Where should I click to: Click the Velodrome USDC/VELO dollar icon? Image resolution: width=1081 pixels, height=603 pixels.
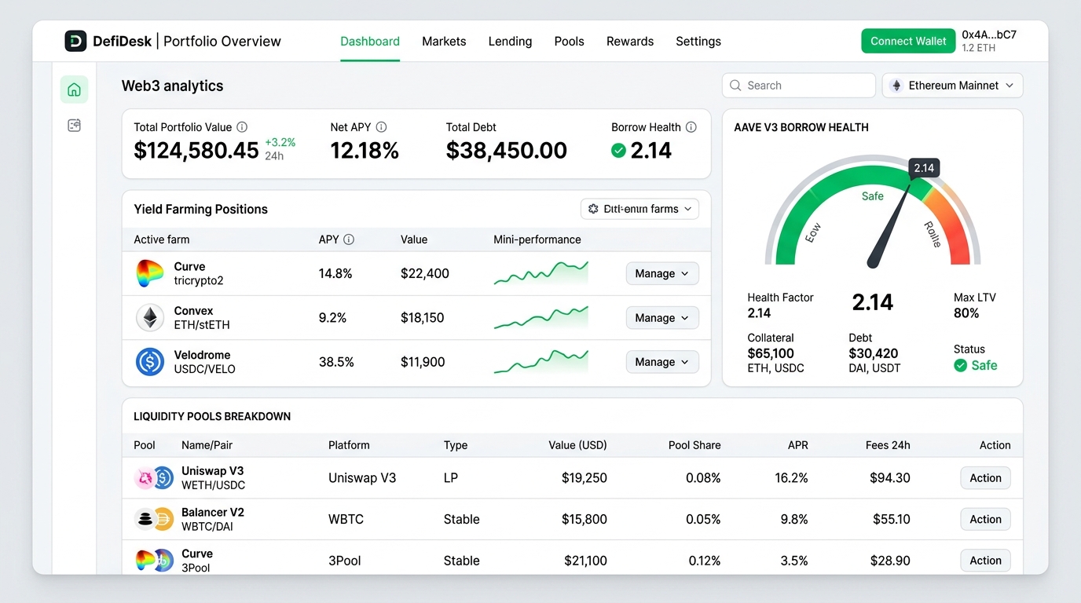coord(150,362)
